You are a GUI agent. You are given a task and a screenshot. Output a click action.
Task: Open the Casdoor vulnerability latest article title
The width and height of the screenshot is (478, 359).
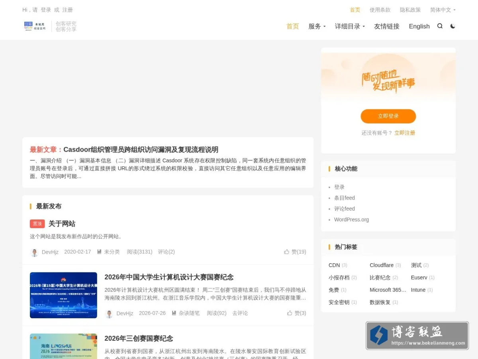click(x=141, y=150)
